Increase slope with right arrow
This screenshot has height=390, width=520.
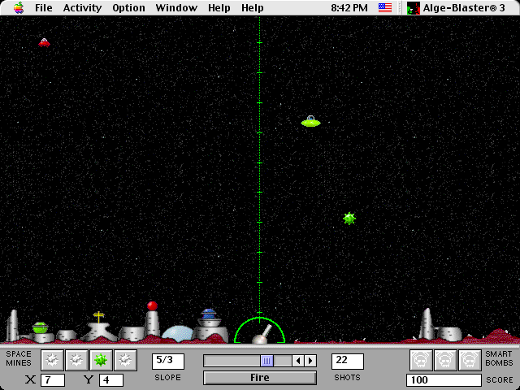point(310,361)
